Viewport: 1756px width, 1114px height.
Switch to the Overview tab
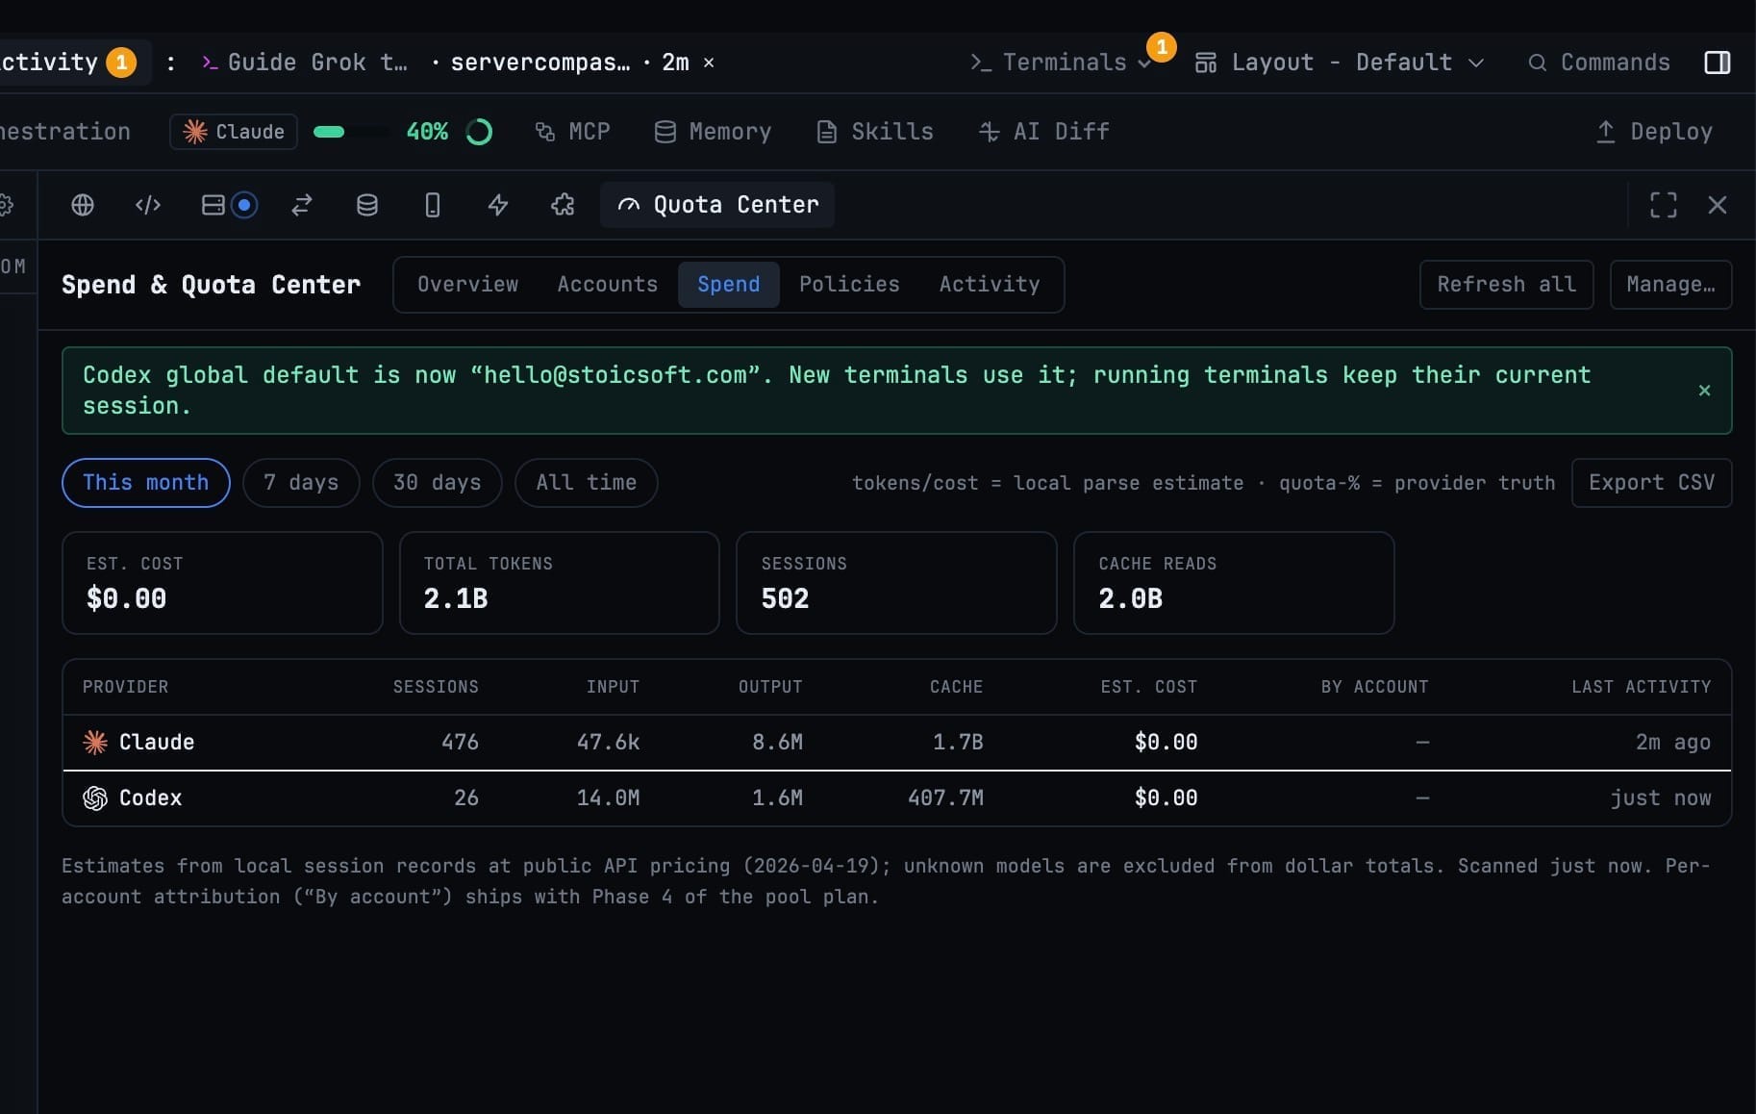tap(467, 285)
